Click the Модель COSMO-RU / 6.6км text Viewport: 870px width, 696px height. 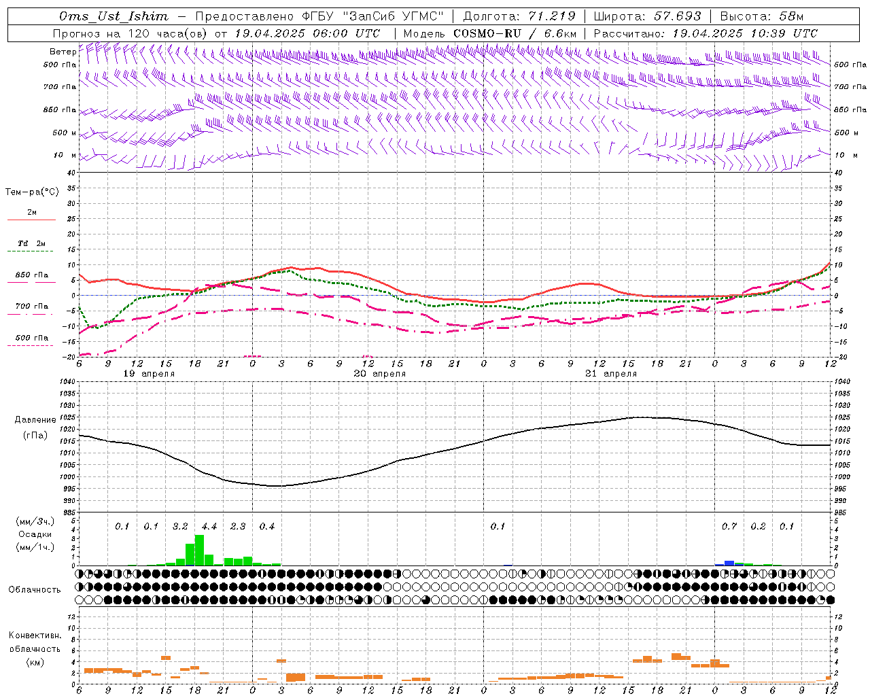click(490, 33)
